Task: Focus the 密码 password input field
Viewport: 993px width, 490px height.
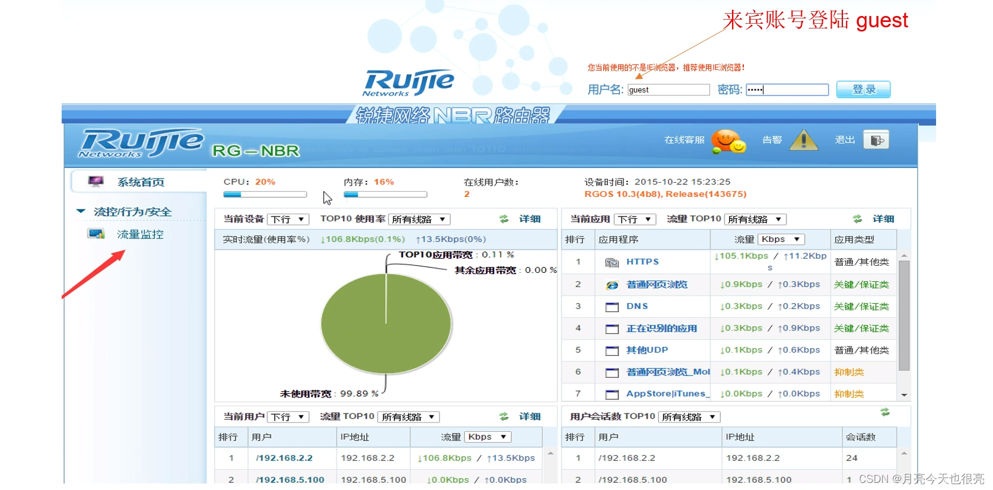Action: (x=787, y=90)
